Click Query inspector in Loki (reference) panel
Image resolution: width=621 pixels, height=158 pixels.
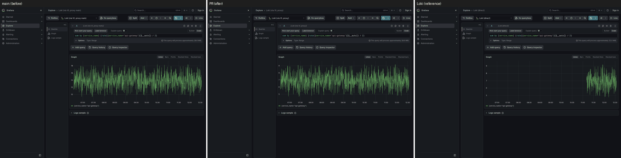[533, 47]
